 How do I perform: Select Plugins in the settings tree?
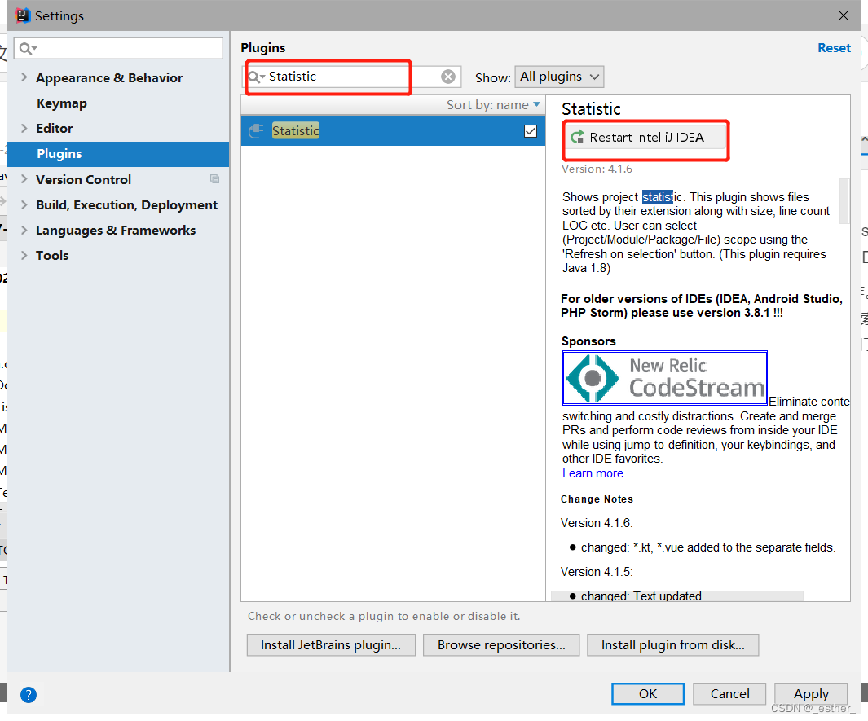(118, 154)
